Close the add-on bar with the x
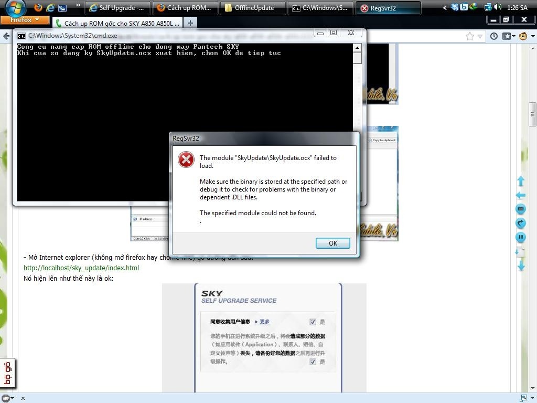This screenshot has width=537, height=403. [x=23, y=398]
